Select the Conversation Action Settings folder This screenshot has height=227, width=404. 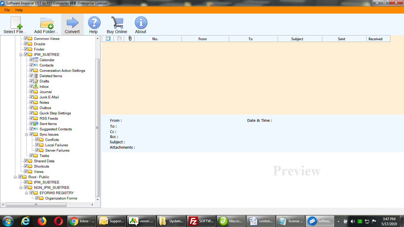[x=62, y=70]
